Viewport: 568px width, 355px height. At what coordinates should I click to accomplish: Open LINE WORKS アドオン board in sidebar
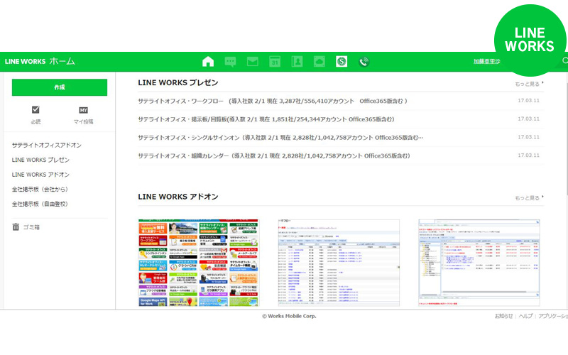tap(40, 175)
